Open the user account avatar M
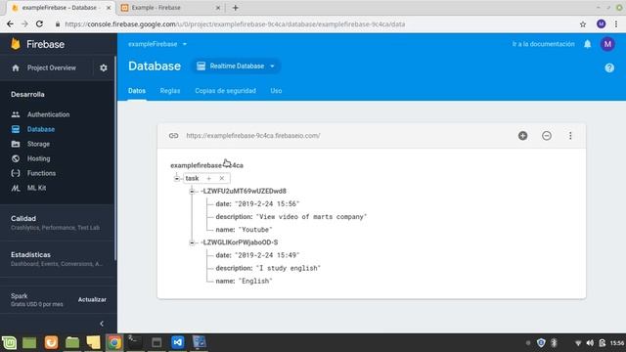The height and width of the screenshot is (352, 626). click(607, 44)
